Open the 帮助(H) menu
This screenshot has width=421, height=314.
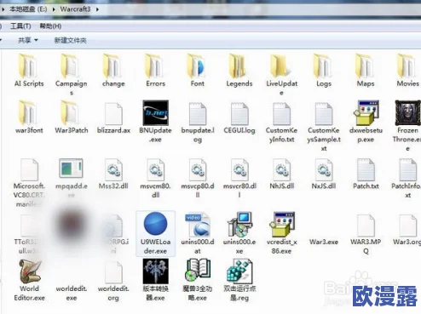point(50,26)
